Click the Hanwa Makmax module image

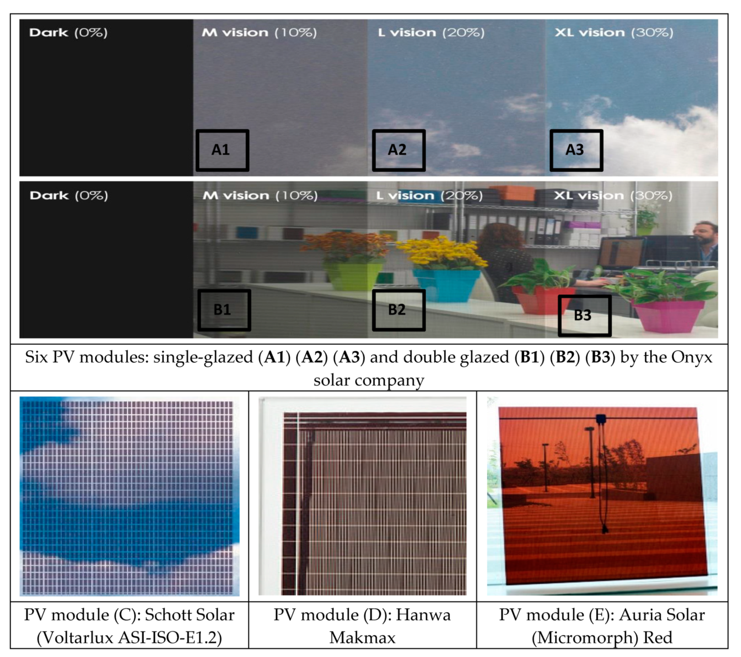pyautogui.click(x=362, y=496)
